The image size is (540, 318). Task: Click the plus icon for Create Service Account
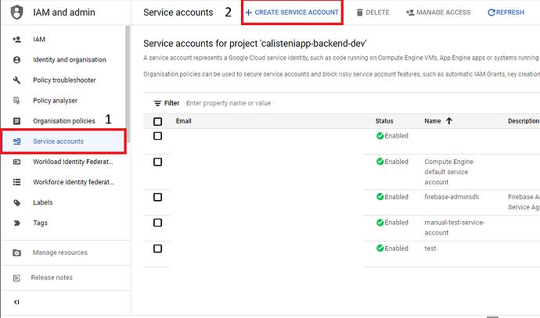pyautogui.click(x=248, y=13)
